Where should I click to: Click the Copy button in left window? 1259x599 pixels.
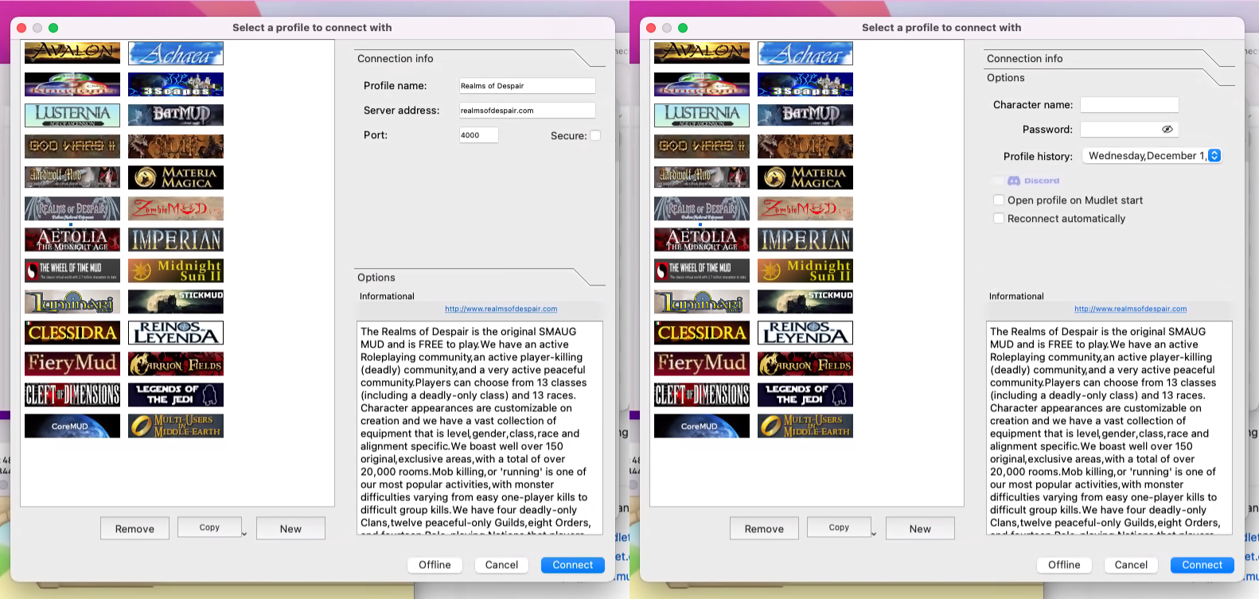tap(209, 527)
